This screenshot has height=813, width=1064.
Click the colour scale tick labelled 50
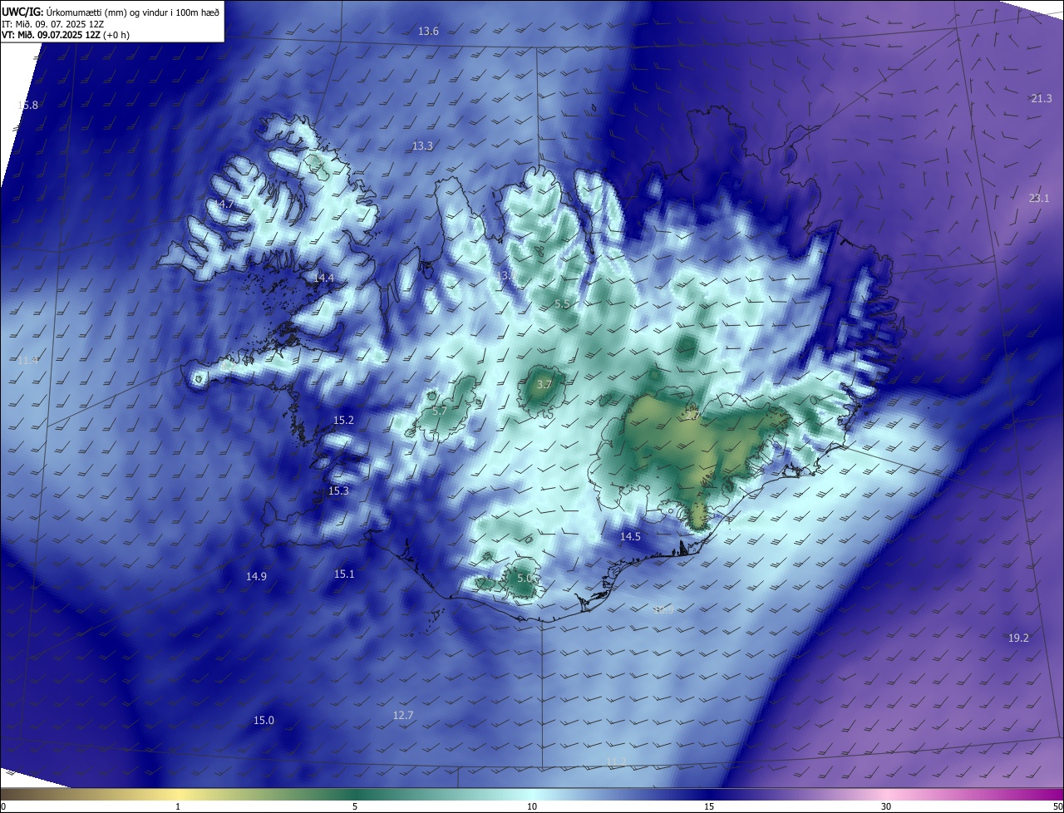click(1057, 806)
